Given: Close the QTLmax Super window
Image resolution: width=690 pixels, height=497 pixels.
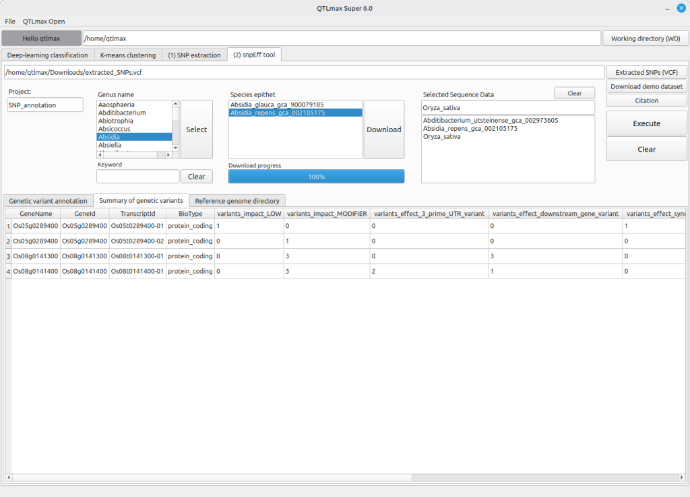Looking at the screenshot, I should [680, 8].
